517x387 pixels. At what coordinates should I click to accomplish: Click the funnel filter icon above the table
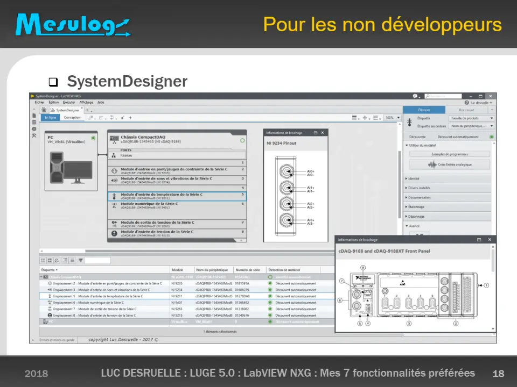(x=80, y=260)
